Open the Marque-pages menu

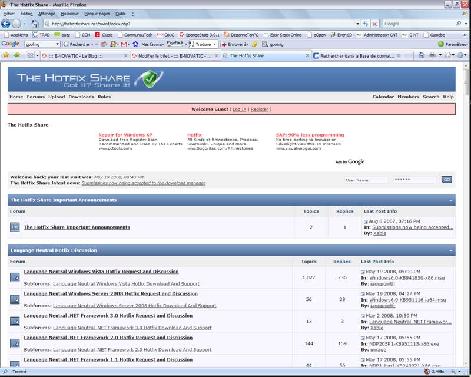(x=97, y=14)
